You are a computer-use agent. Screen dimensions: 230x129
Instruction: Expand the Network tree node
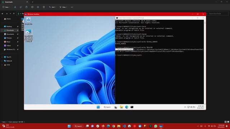point(2,61)
